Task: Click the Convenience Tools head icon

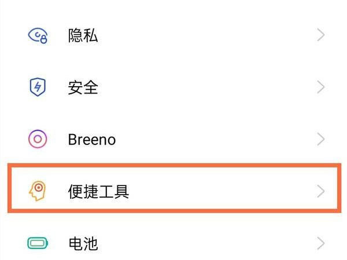Action: 38,191
